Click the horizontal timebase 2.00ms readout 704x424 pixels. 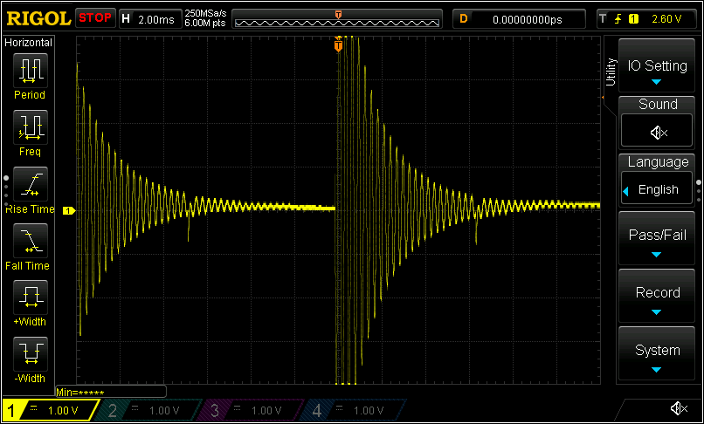pyautogui.click(x=156, y=18)
